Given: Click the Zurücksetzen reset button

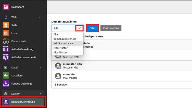Looking at the screenshot, I should pos(111,28).
